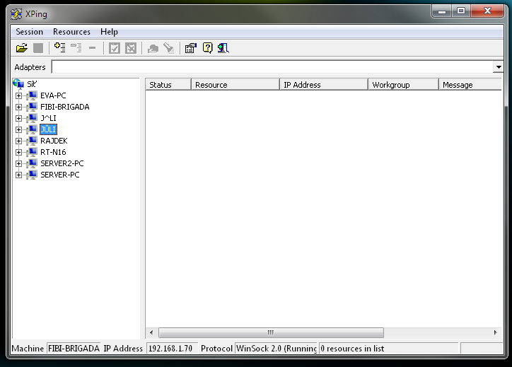Screen dimensions: 512x367
Task: Click the WinSock 2.0 protocol status text
Action: (277, 349)
